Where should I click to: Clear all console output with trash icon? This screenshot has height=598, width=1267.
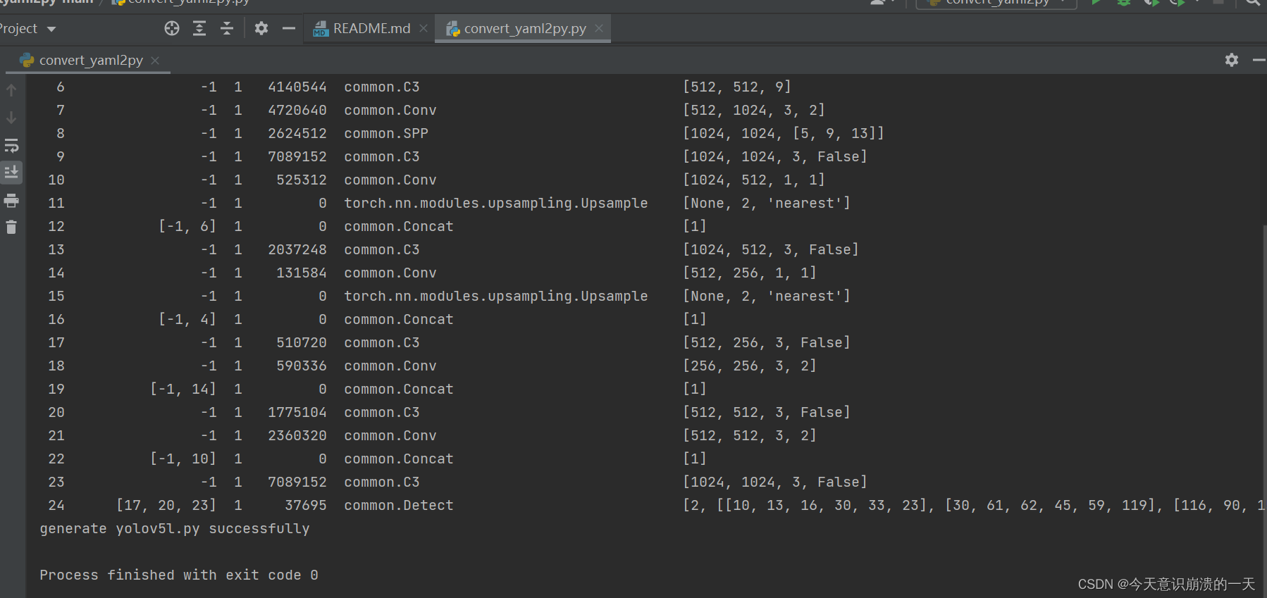click(x=11, y=227)
